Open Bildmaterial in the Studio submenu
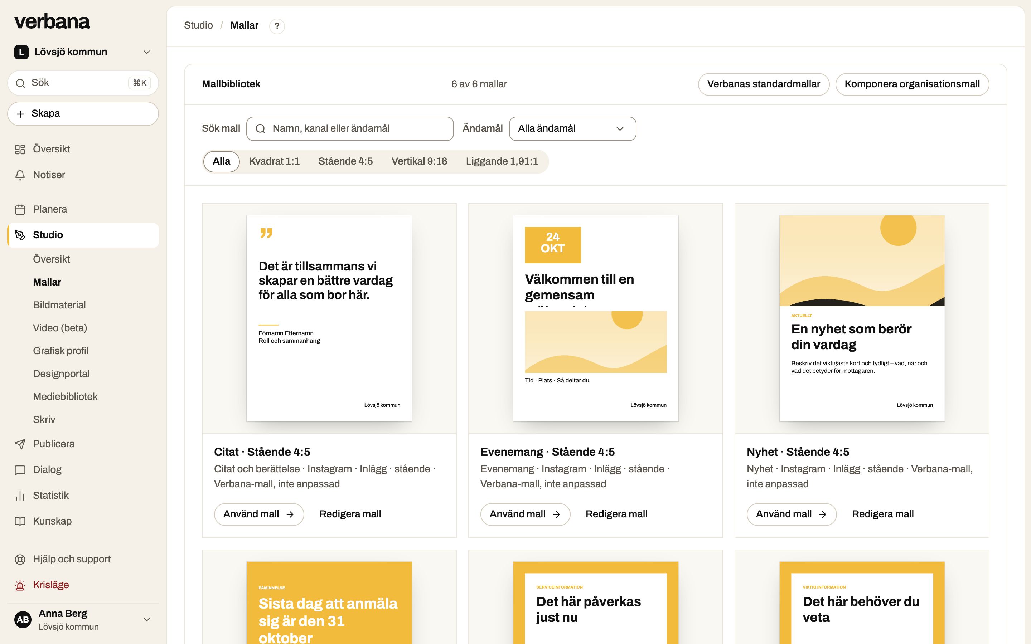This screenshot has height=644, width=1031. point(59,306)
